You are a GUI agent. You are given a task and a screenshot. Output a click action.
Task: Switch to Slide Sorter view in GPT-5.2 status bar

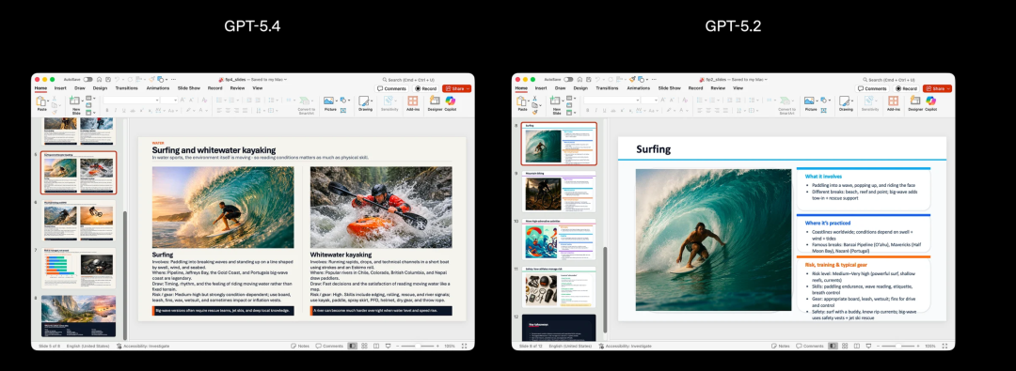(844, 346)
